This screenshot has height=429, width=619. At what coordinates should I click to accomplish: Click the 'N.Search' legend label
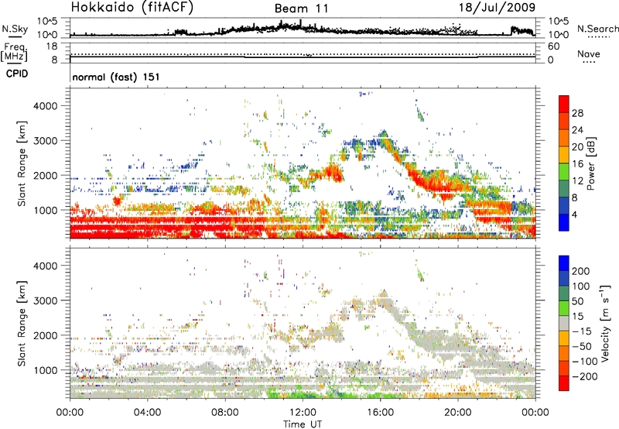[x=598, y=29]
